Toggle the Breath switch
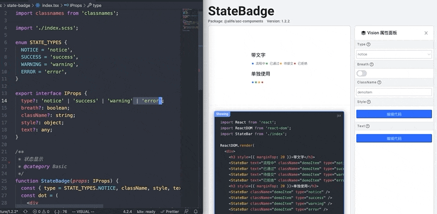 pyautogui.click(x=362, y=73)
